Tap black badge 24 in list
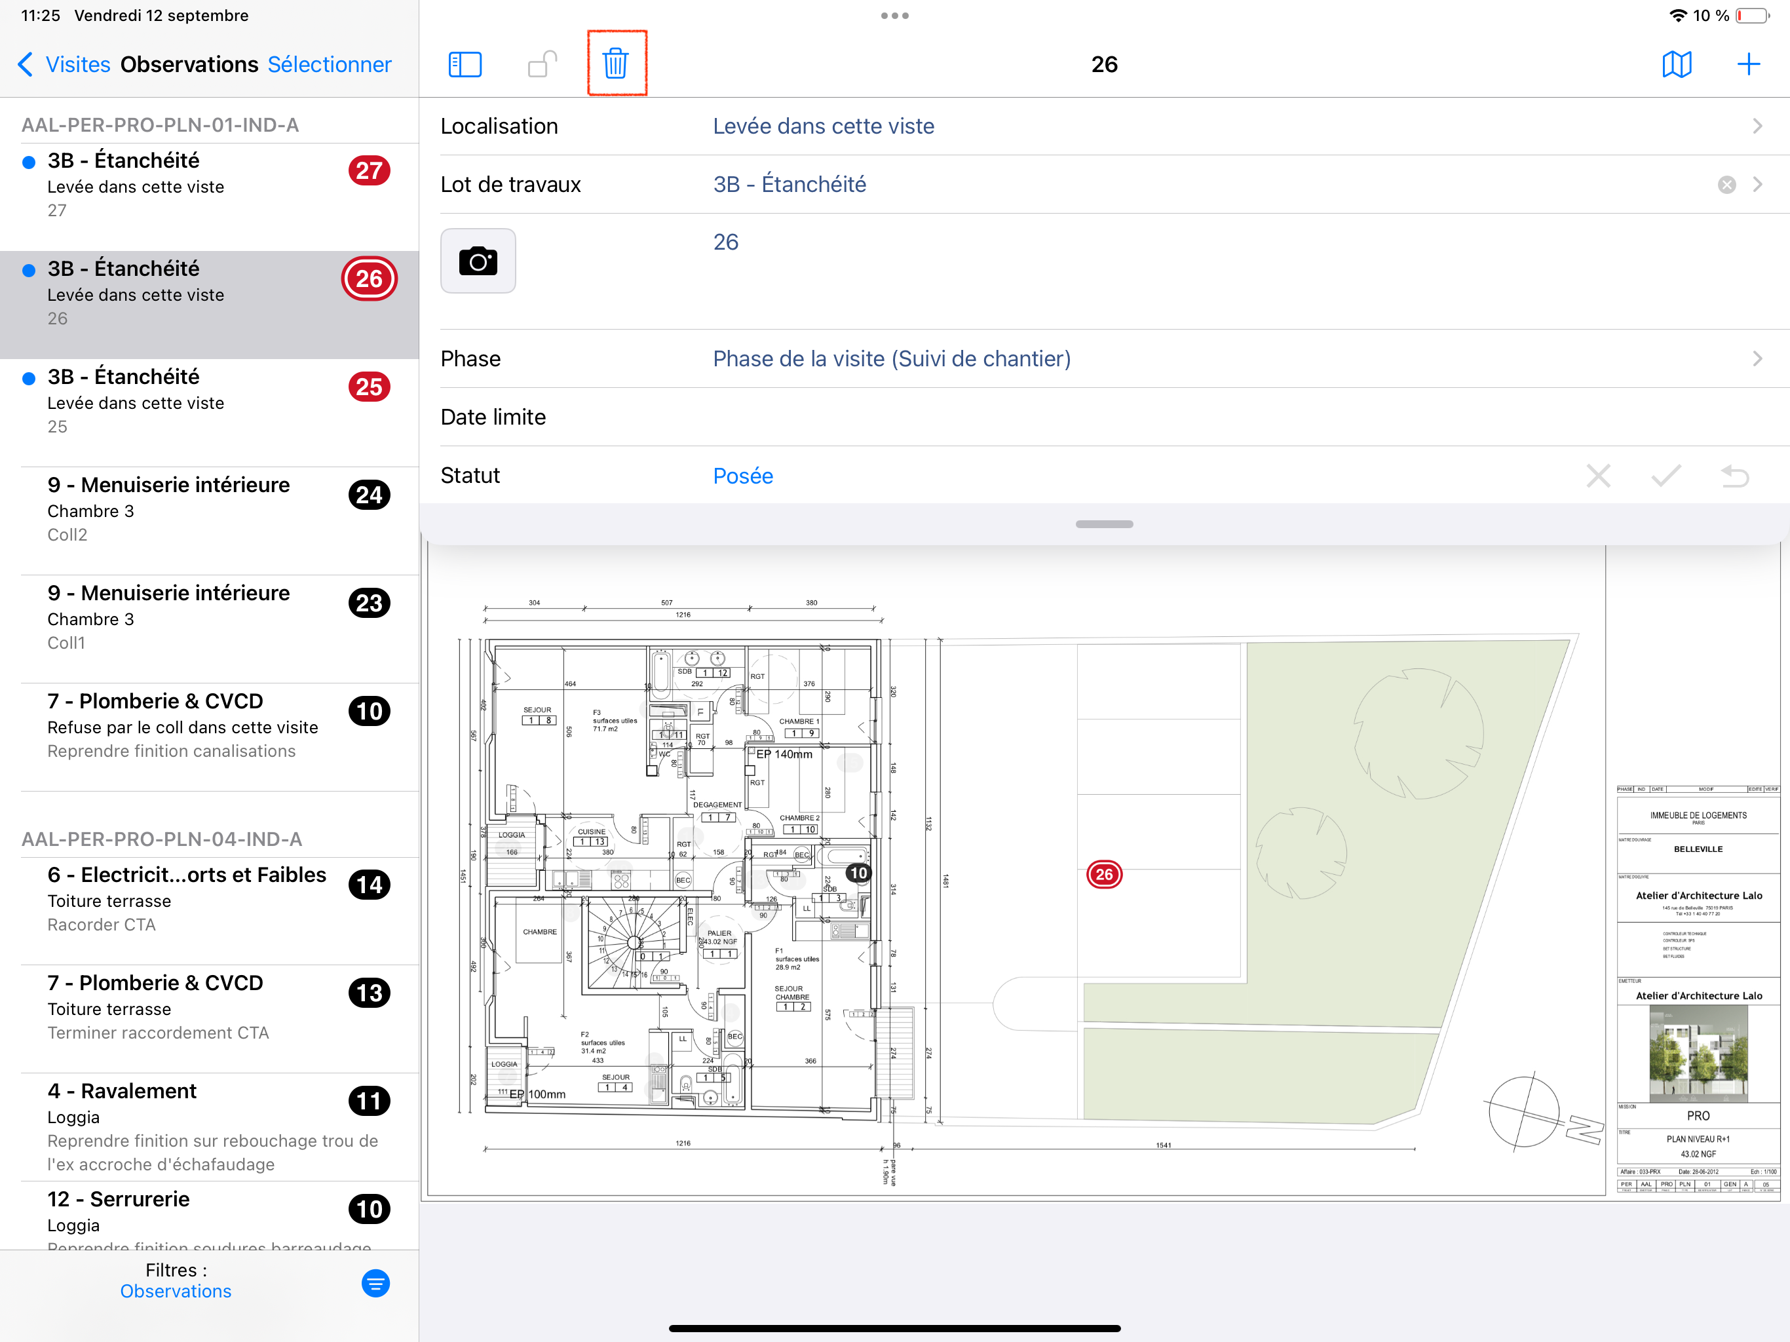Viewport: 1790px width, 1342px height. coord(369,495)
